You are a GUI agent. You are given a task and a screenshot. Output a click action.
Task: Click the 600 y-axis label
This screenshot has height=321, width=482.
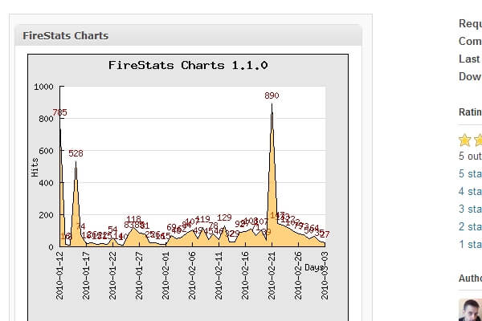pos(46,151)
